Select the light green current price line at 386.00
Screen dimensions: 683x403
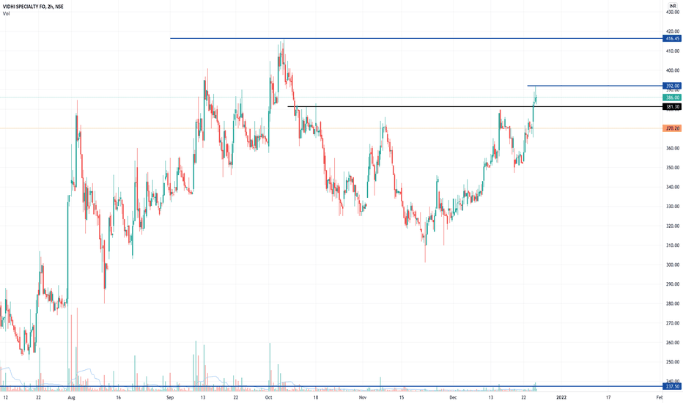point(331,97)
